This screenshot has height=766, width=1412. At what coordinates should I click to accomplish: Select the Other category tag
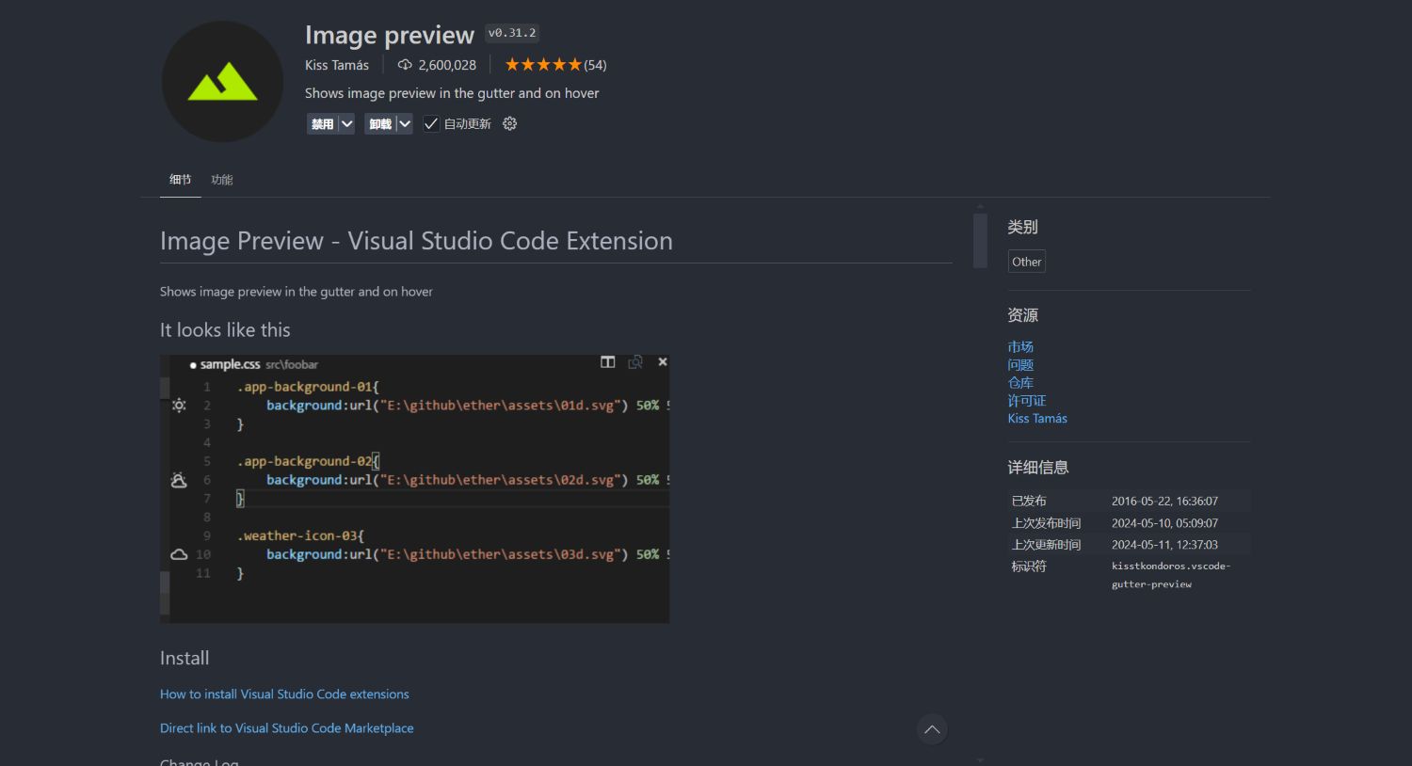[x=1027, y=262]
